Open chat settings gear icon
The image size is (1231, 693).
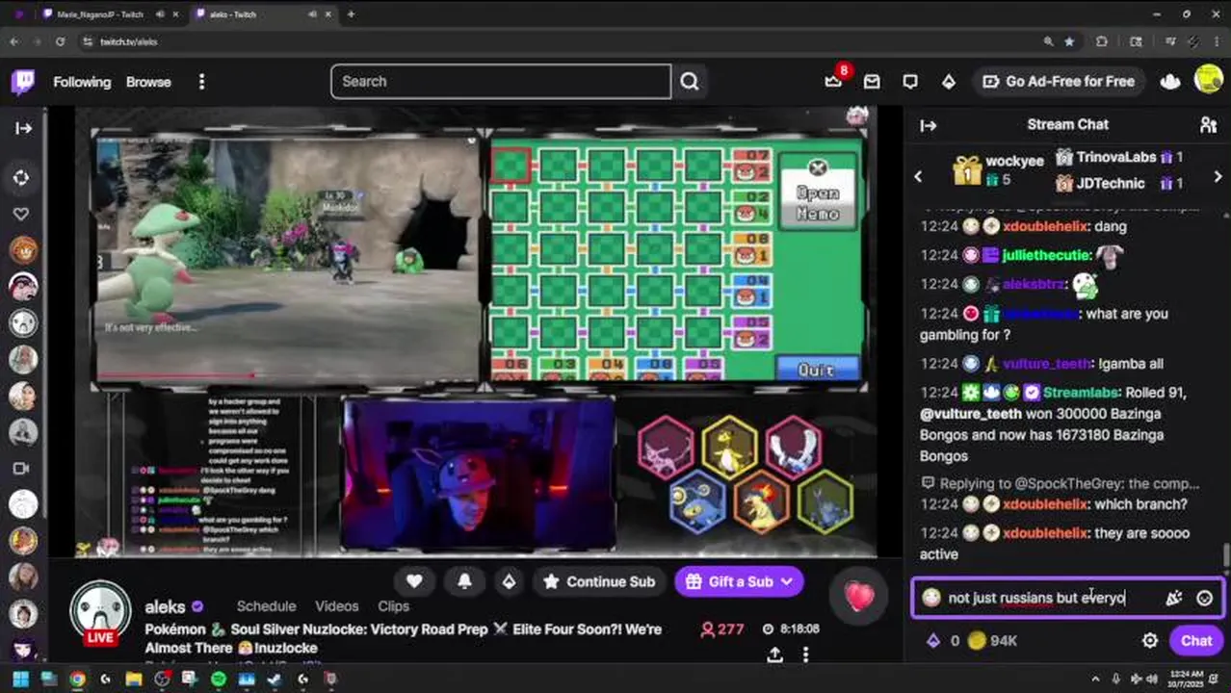point(1150,640)
